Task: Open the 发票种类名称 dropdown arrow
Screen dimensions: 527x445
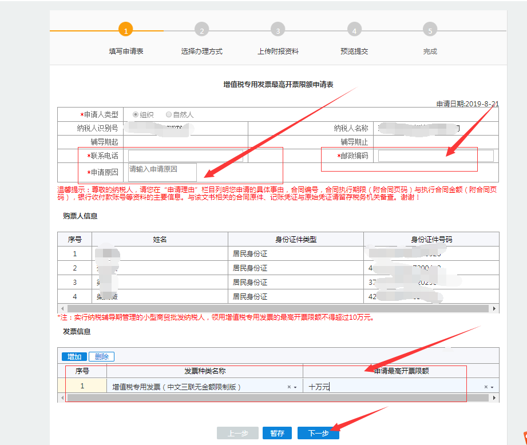Action: tap(295, 387)
